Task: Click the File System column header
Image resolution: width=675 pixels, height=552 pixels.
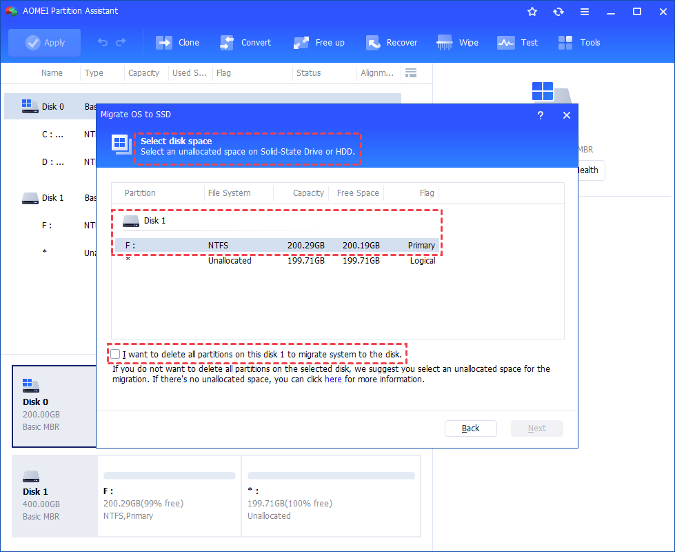Action: (x=229, y=193)
